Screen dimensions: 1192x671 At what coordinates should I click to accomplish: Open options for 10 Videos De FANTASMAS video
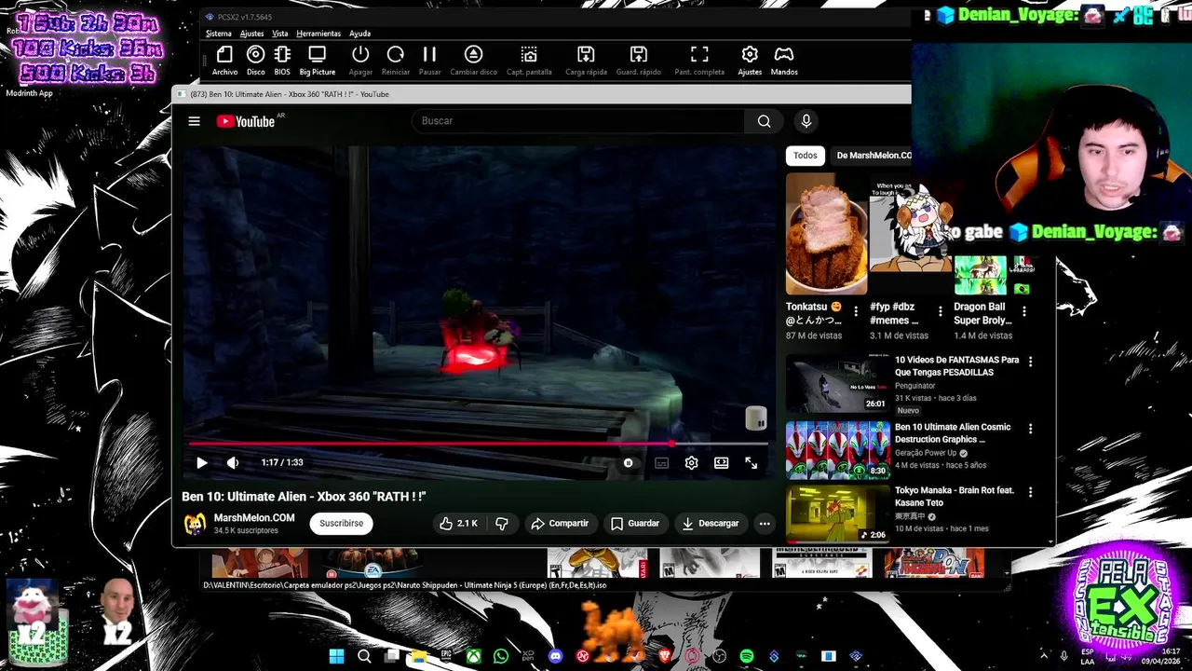click(1030, 362)
